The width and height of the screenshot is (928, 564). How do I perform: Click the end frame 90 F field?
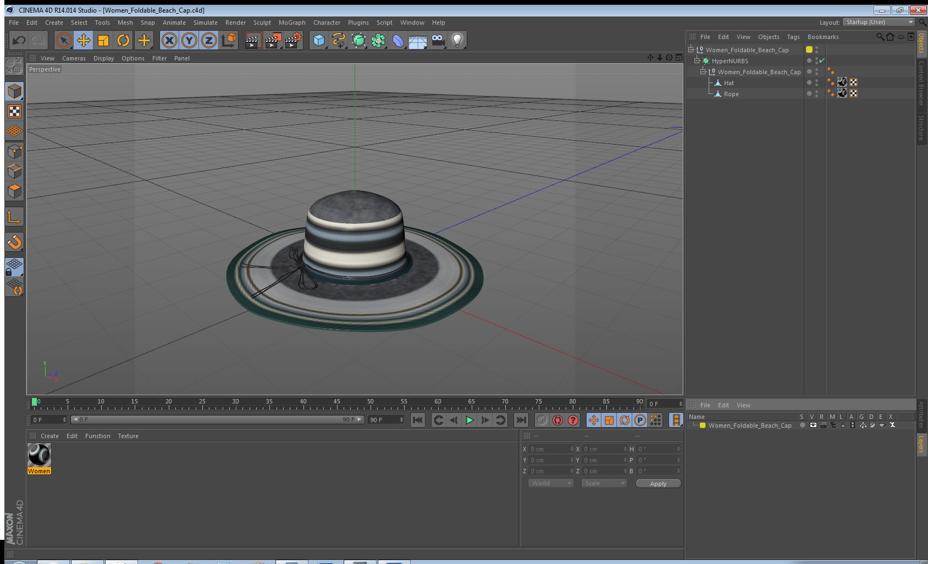point(386,420)
